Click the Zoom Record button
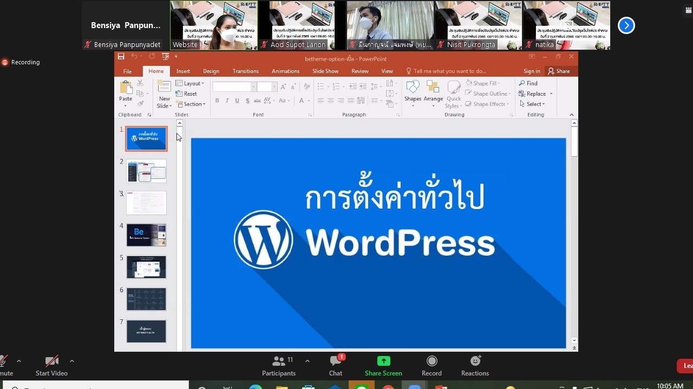Viewport: 693px width, 389px height. [x=432, y=366]
